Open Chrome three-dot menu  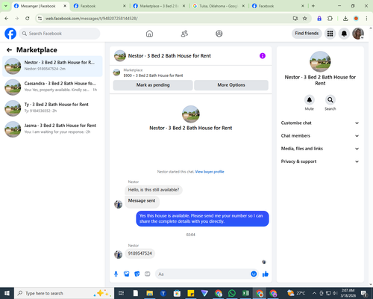(x=366, y=19)
